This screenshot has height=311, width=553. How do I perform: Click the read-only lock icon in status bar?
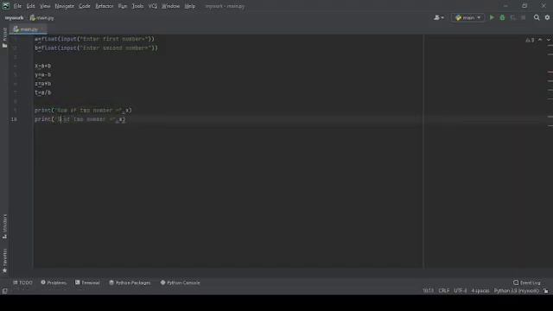[x=545, y=291]
